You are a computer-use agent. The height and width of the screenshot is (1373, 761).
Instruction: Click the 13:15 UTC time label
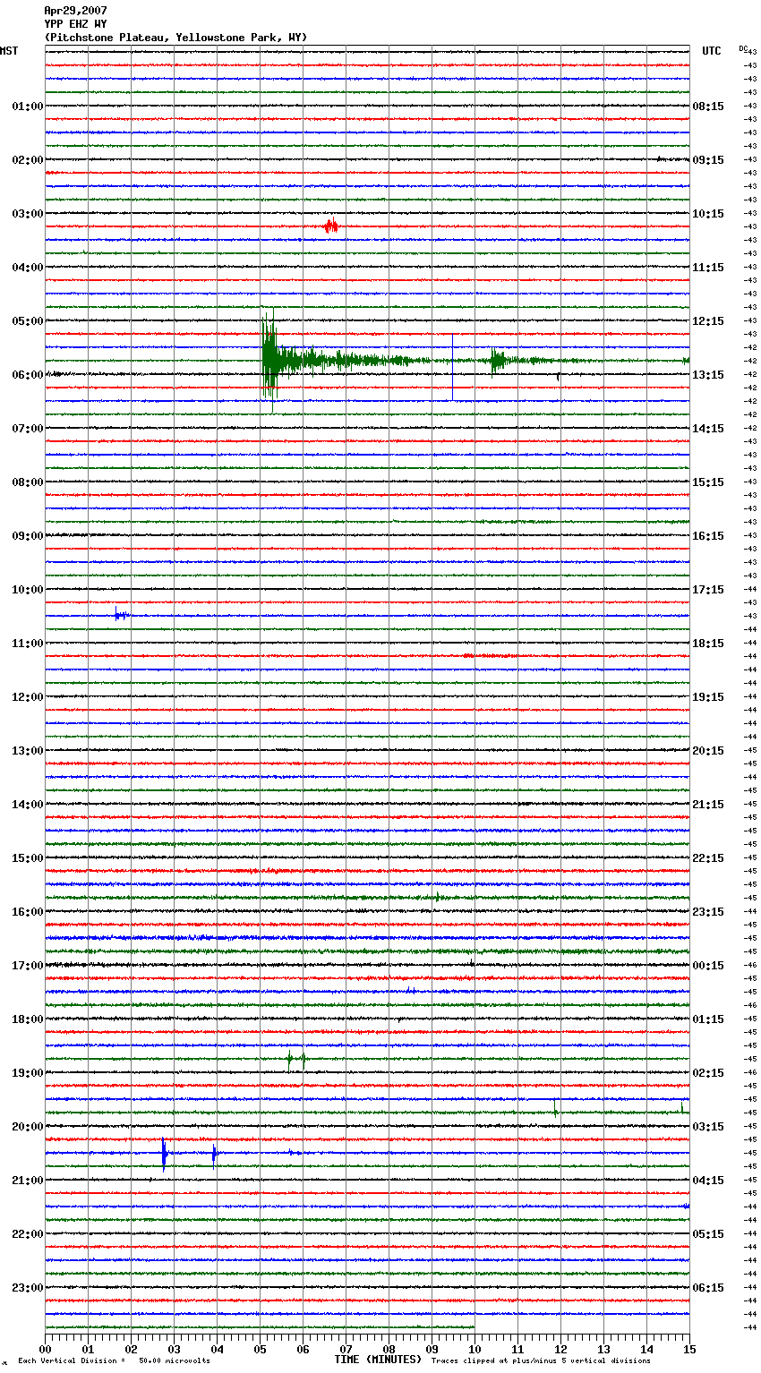tap(708, 375)
